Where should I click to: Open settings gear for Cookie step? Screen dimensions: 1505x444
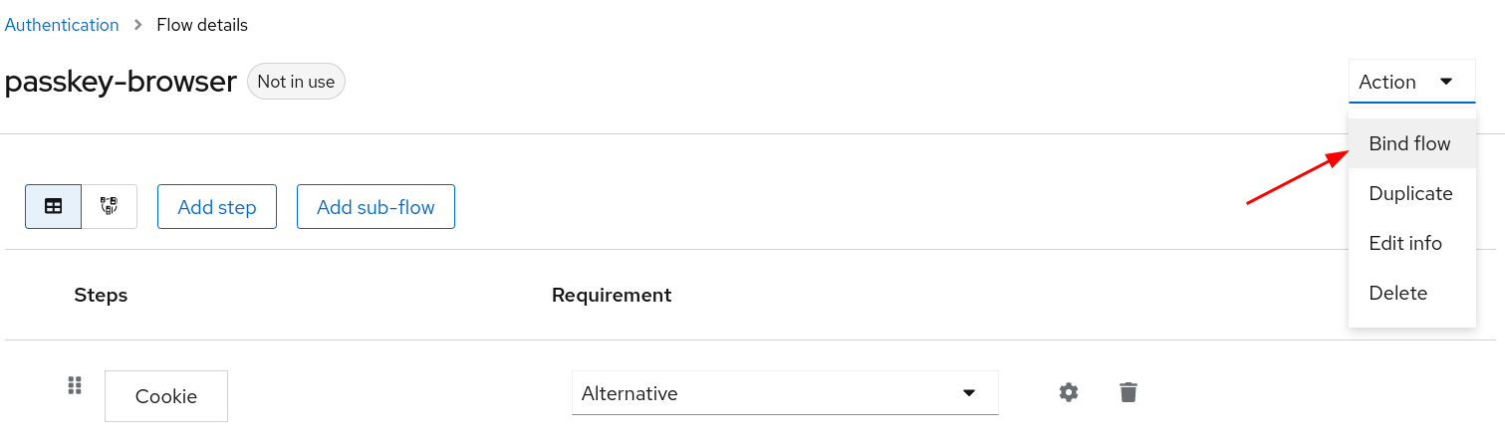pyautogui.click(x=1069, y=392)
